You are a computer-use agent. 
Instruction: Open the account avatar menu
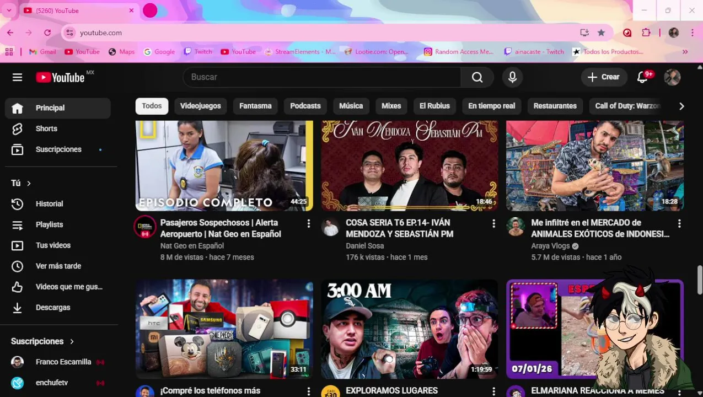pyautogui.click(x=672, y=77)
